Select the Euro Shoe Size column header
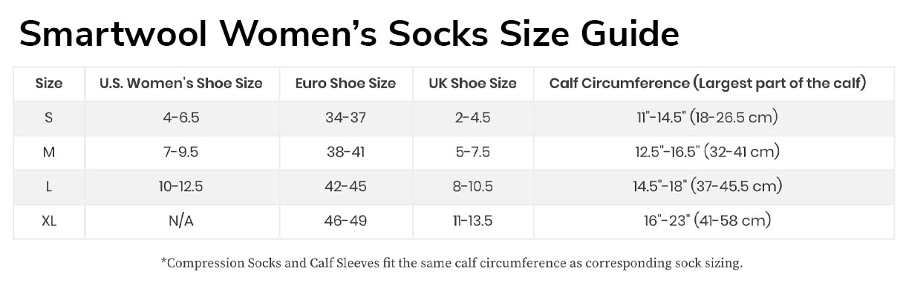This screenshot has height=286, width=903. click(345, 83)
